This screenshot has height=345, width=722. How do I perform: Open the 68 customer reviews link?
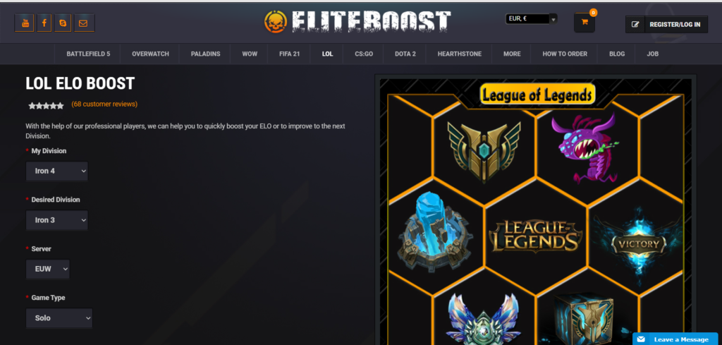tap(104, 104)
